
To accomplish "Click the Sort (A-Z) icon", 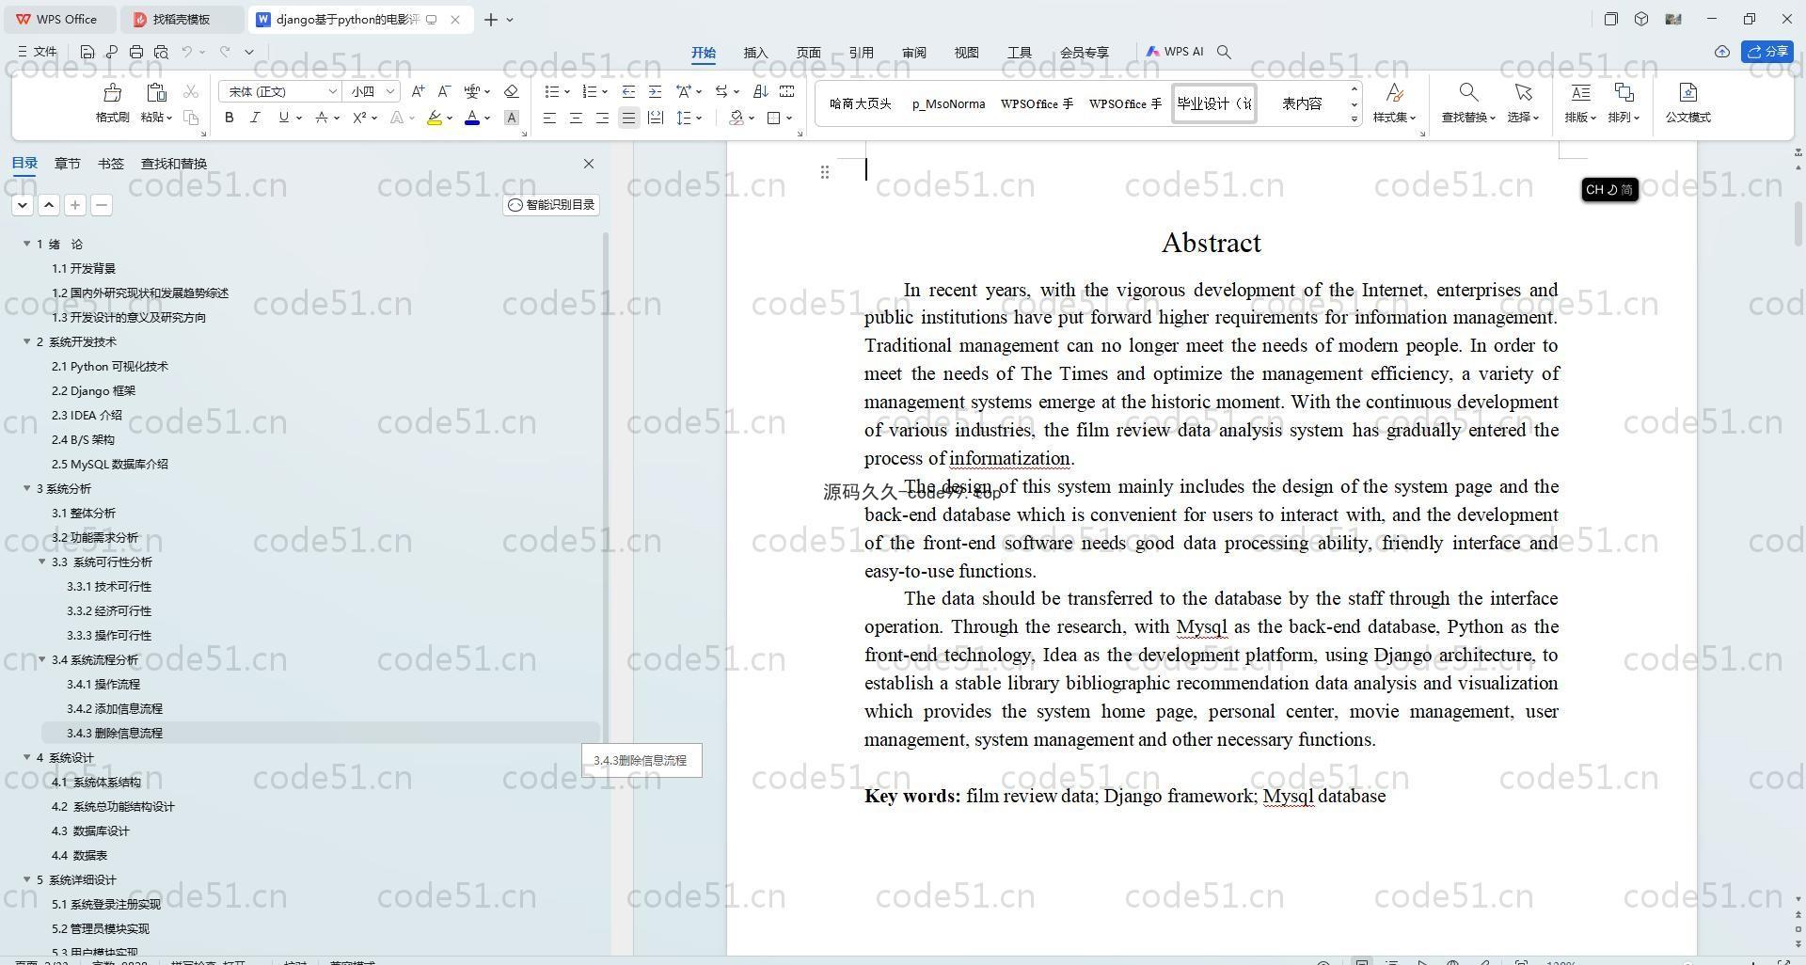I will (x=761, y=91).
